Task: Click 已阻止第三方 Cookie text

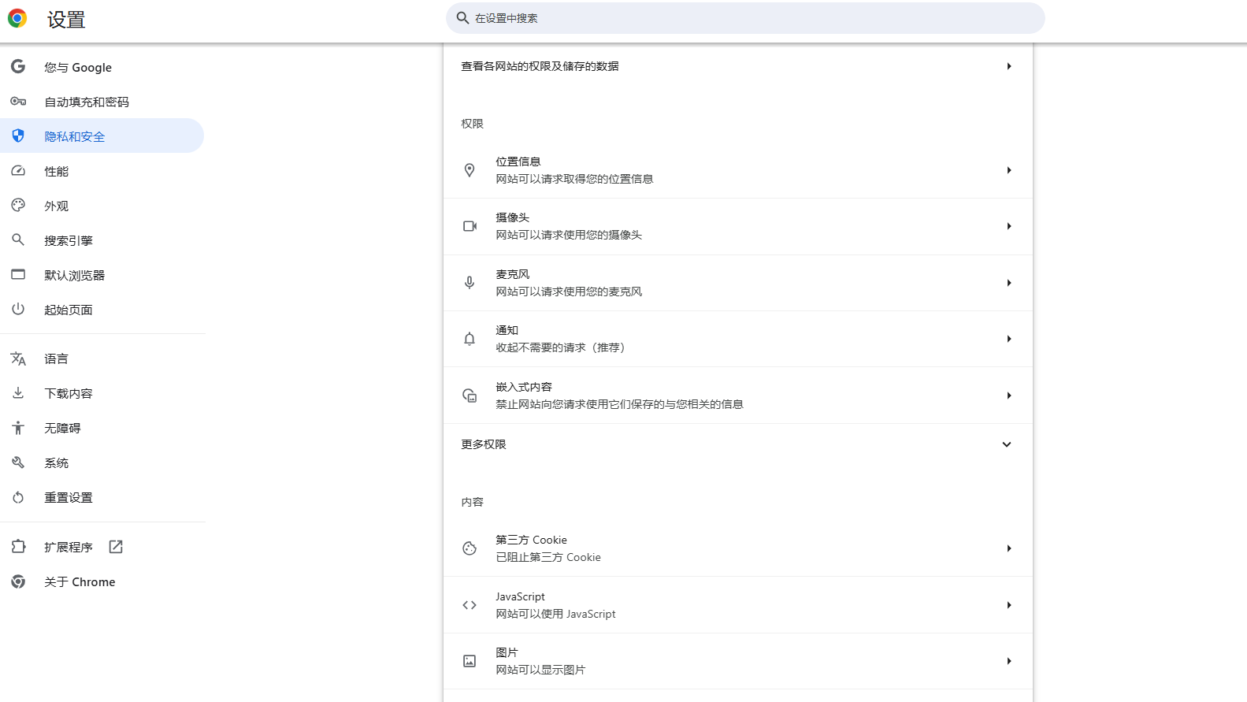Action: click(x=548, y=557)
